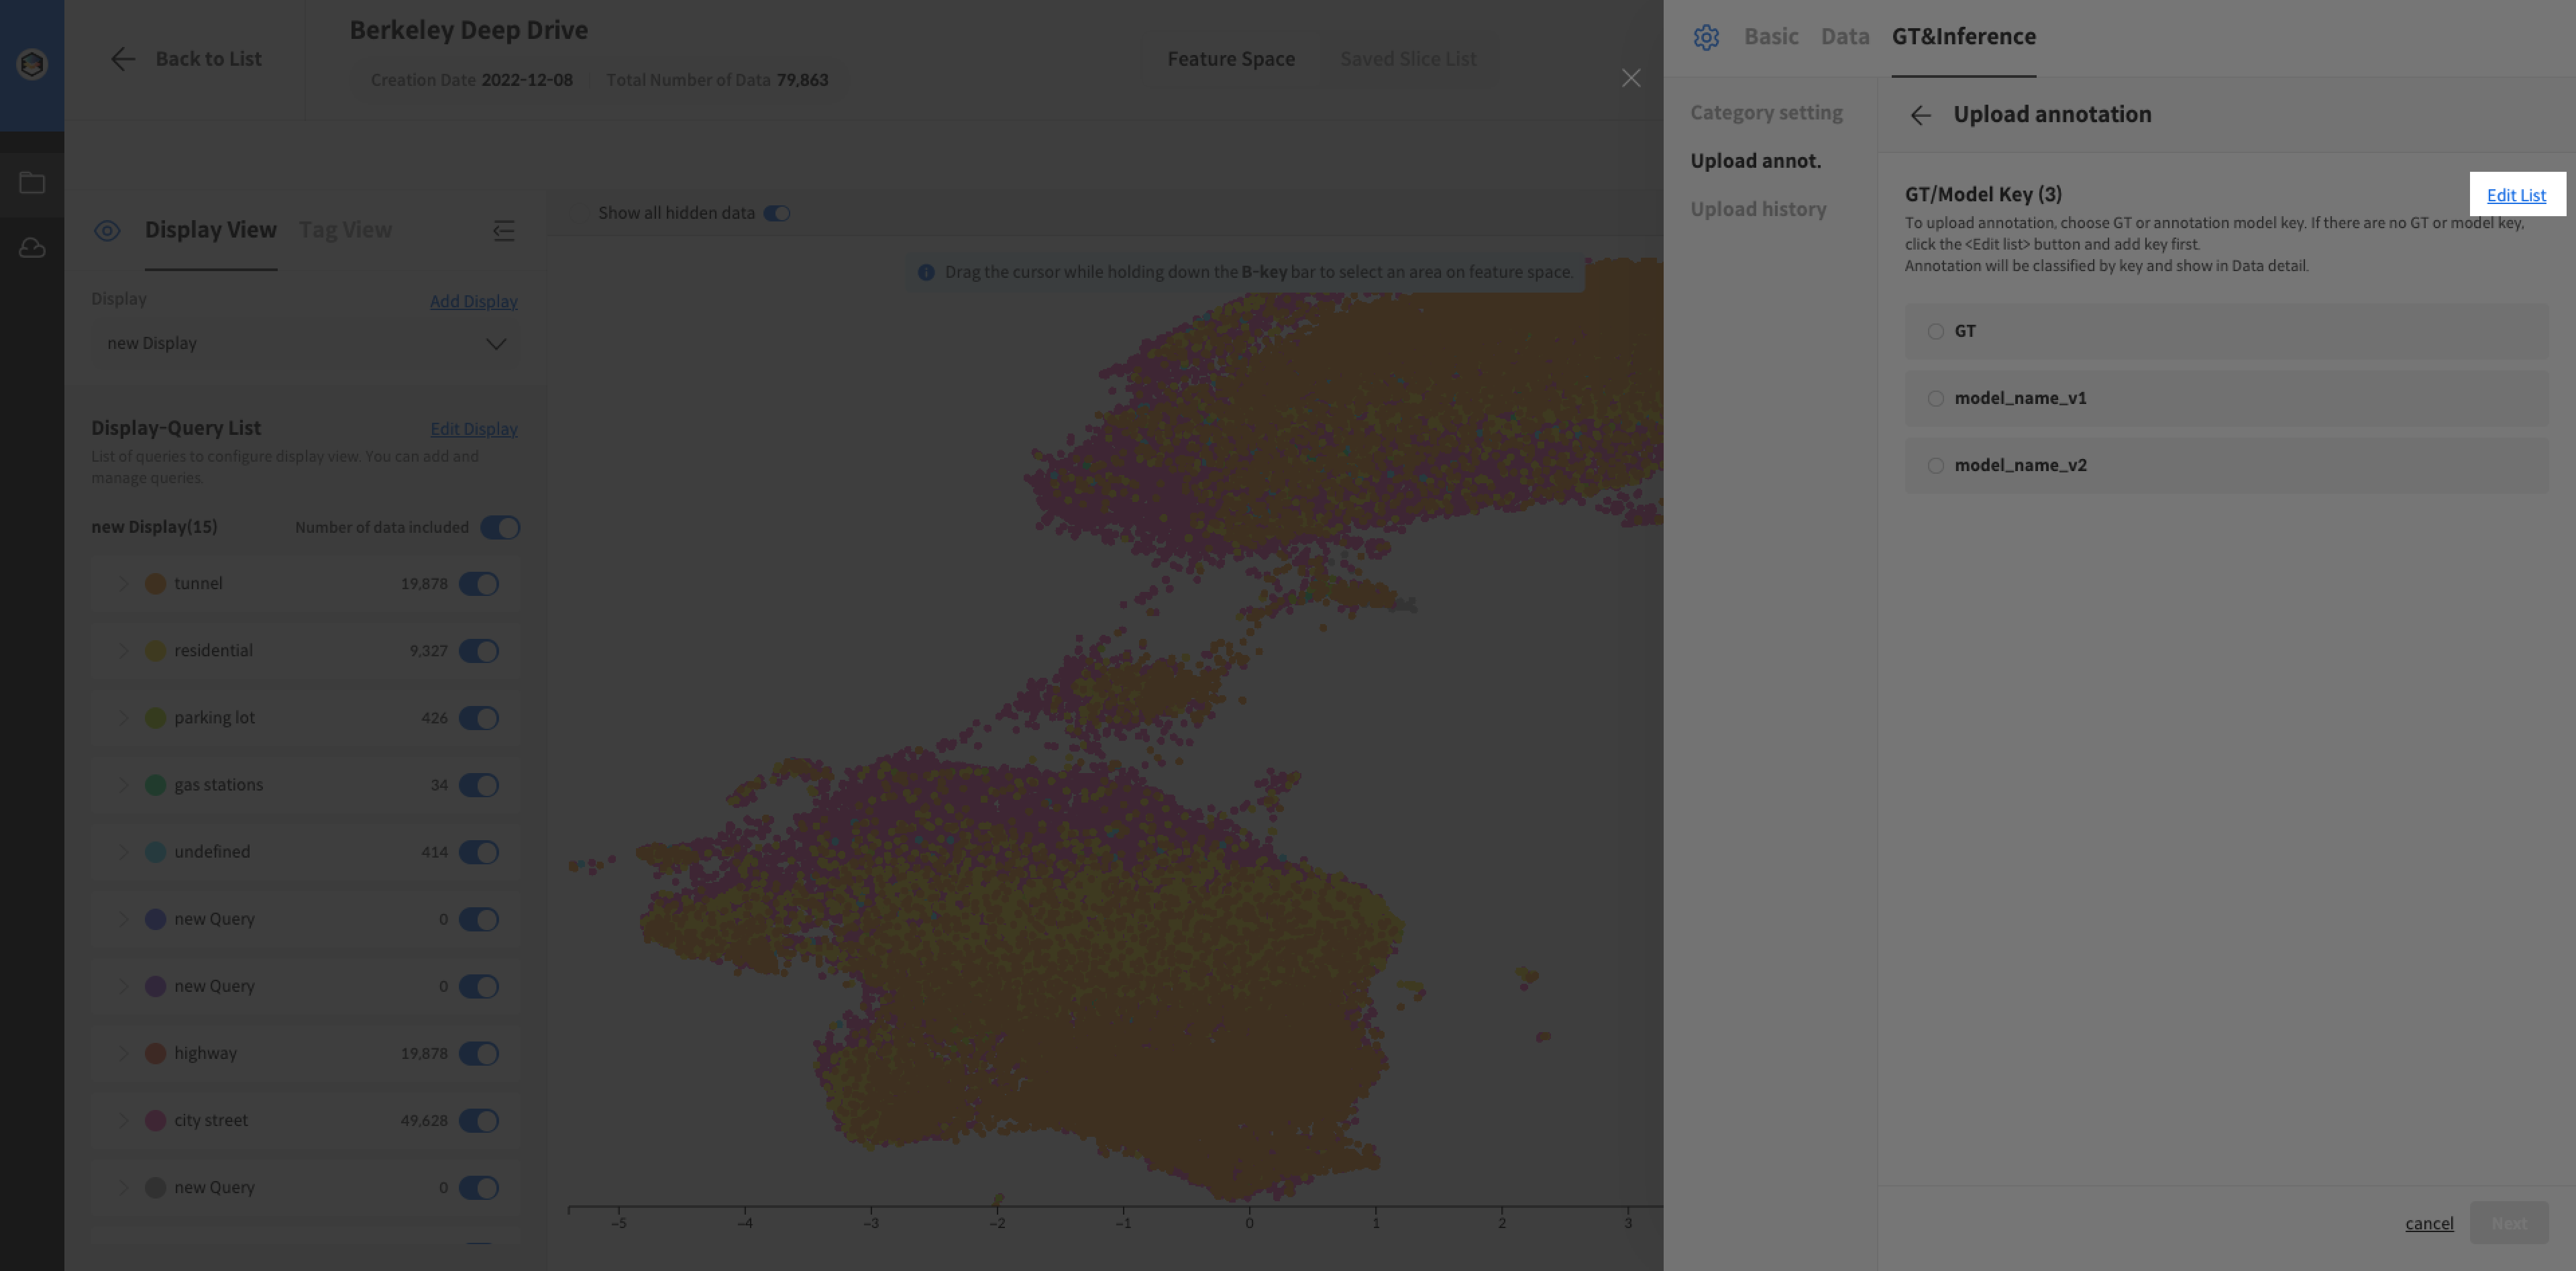
Task: Open Upload annot. in side menu
Action: (x=1755, y=161)
